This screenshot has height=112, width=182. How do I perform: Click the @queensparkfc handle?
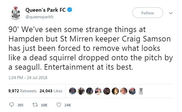click(x=40, y=17)
